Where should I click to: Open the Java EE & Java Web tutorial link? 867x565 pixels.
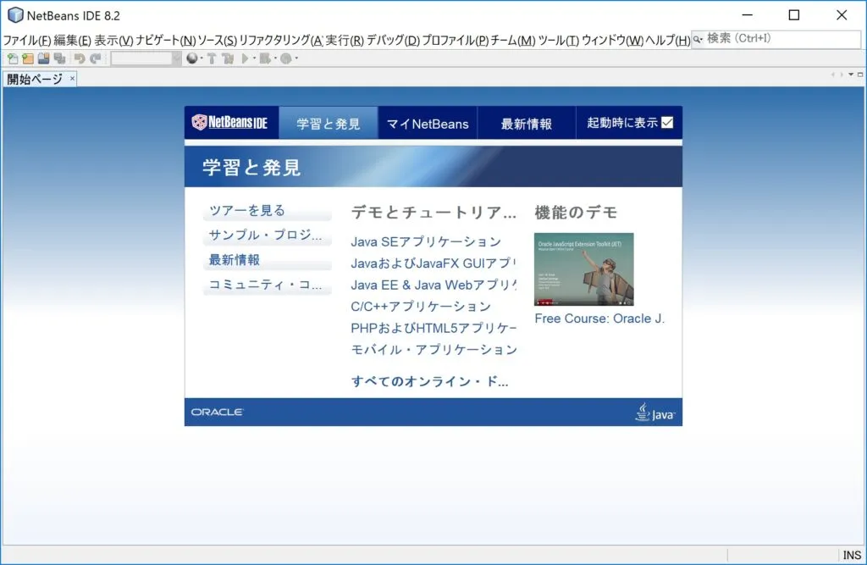[x=433, y=285]
